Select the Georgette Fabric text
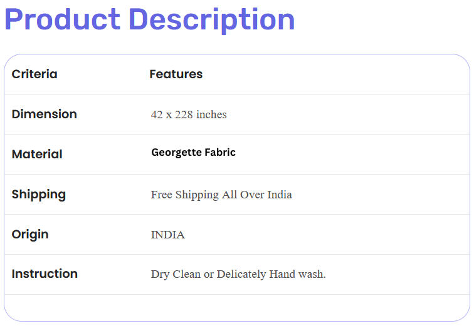This screenshot has width=474, height=326. (193, 153)
